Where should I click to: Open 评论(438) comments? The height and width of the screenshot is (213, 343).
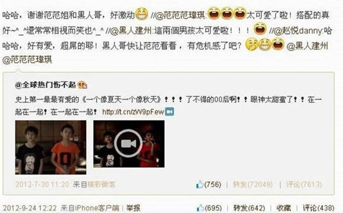pyautogui.click(x=319, y=208)
